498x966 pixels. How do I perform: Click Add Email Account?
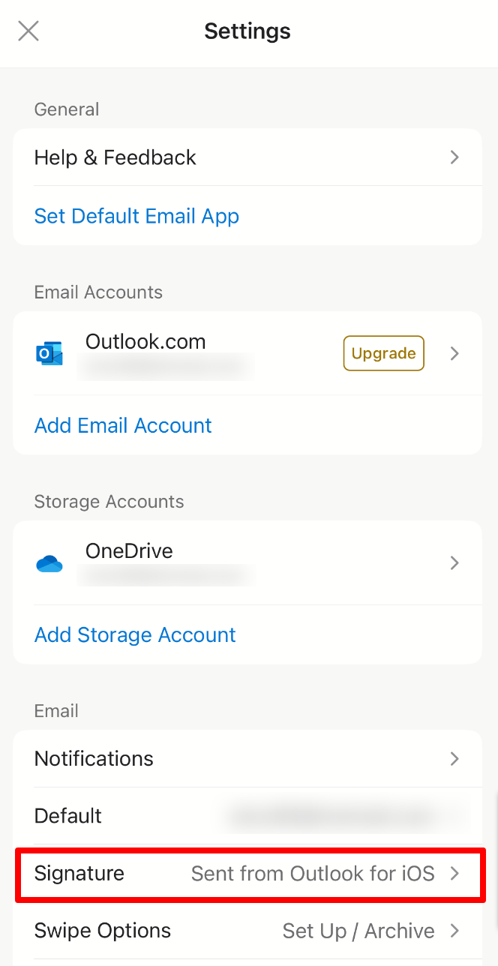tap(122, 425)
